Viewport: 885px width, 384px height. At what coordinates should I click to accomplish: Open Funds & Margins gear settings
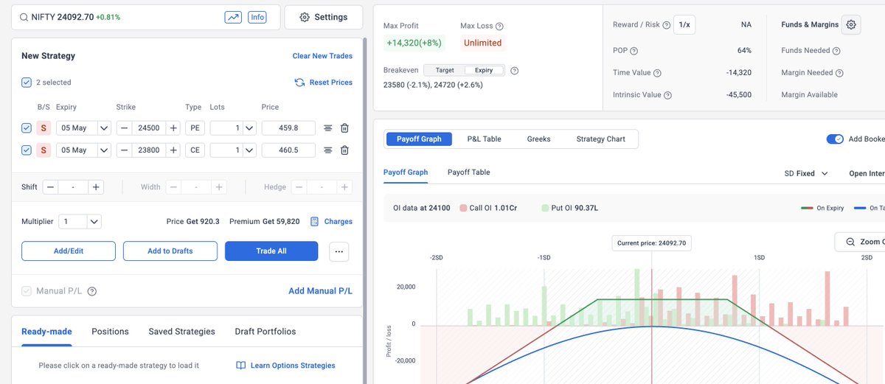tap(851, 24)
